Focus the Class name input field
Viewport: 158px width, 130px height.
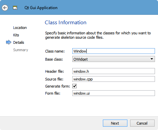coord(114,51)
